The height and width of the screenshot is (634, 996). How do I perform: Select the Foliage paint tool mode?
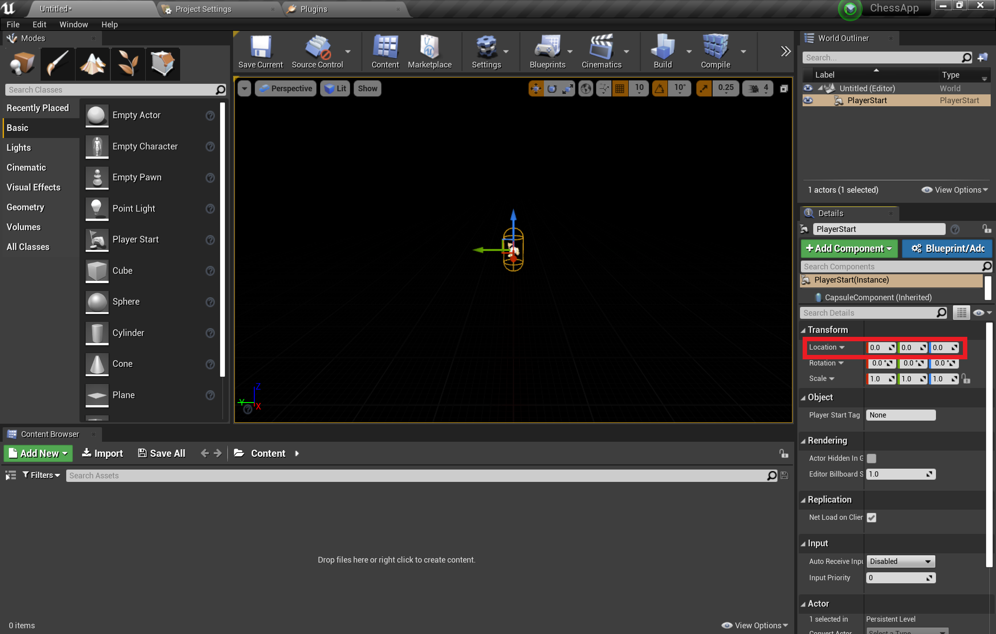click(x=128, y=63)
